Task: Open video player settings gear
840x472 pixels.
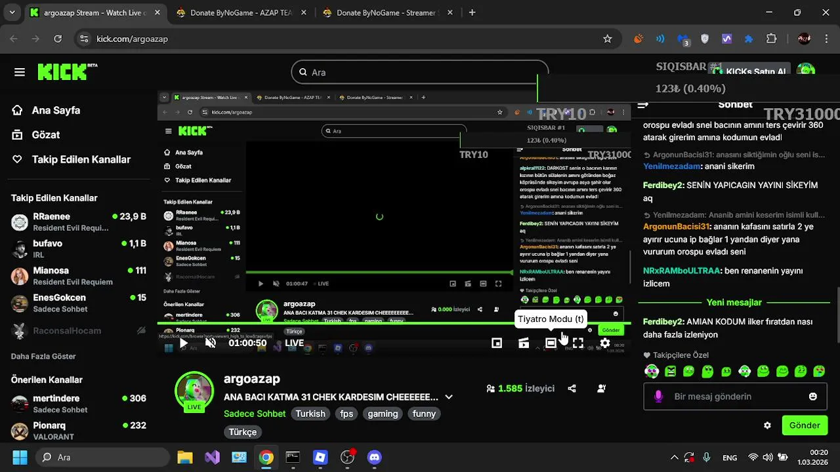Action: (605, 343)
